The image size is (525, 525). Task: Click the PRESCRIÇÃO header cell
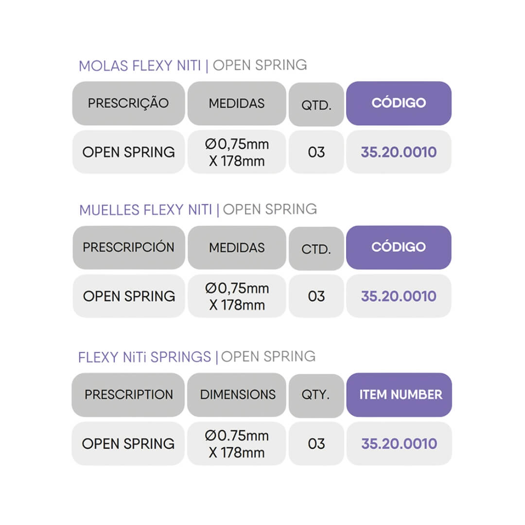click(x=128, y=103)
